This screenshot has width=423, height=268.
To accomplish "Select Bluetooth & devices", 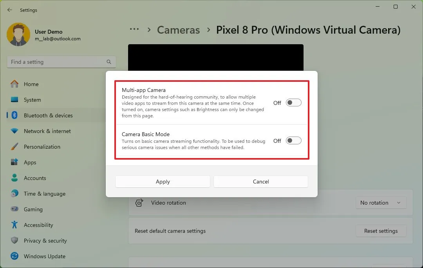I will (56, 115).
